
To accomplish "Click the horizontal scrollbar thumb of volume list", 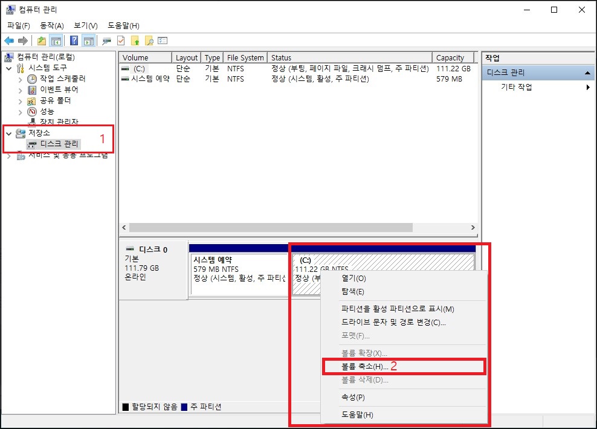I will tap(271, 227).
